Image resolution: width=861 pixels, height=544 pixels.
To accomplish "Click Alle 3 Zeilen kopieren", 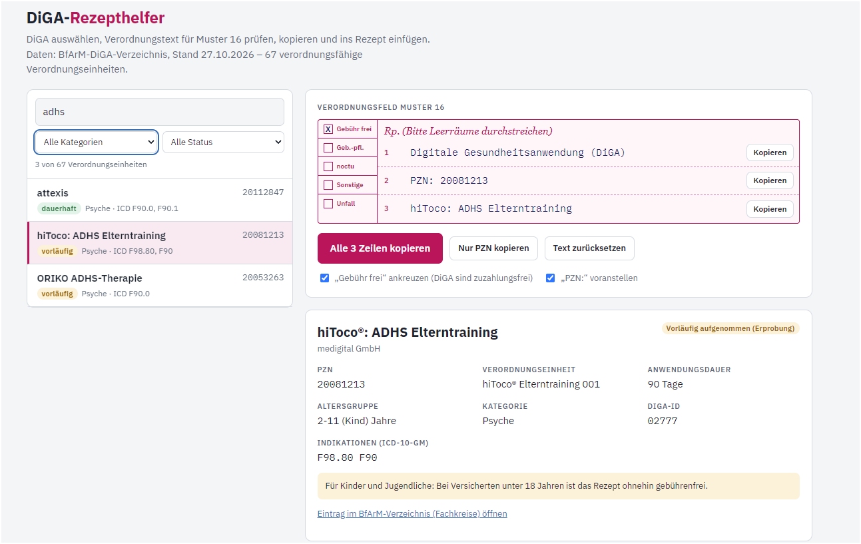I will pos(380,248).
